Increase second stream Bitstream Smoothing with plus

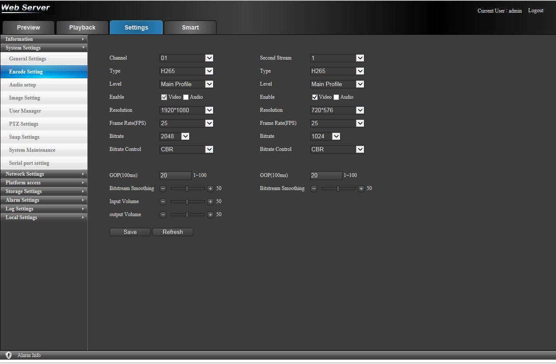click(361, 189)
